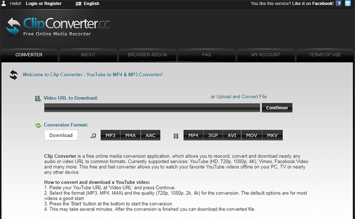Open the Converter tab

click(29, 55)
